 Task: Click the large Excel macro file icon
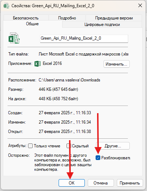tap(14, 38)
